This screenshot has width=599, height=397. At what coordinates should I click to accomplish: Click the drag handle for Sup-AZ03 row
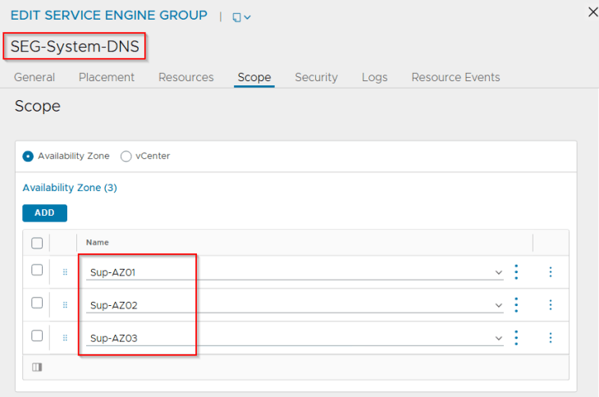click(x=66, y=337)
